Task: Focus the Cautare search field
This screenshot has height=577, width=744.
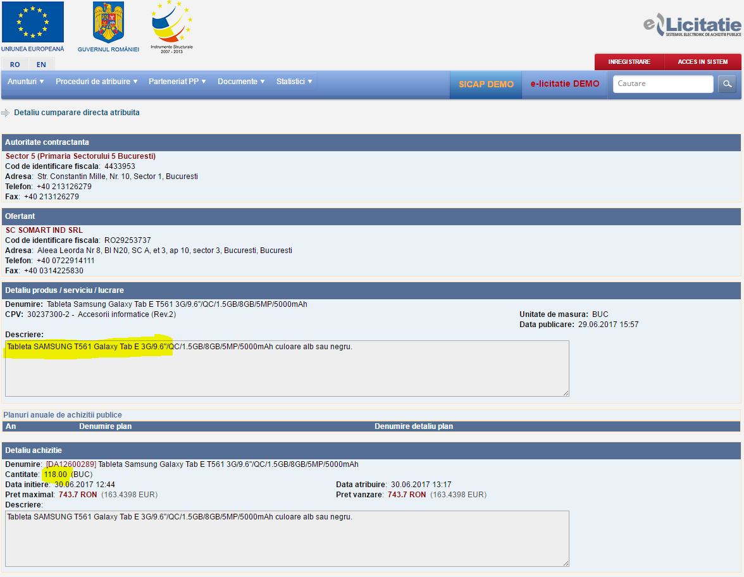Action: coord(663,84)
